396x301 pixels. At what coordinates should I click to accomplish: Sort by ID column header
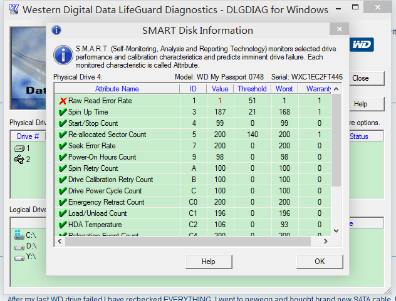193,89
